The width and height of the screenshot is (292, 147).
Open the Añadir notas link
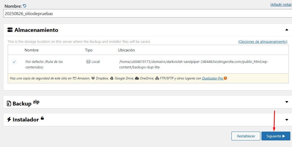click(281, 5)
